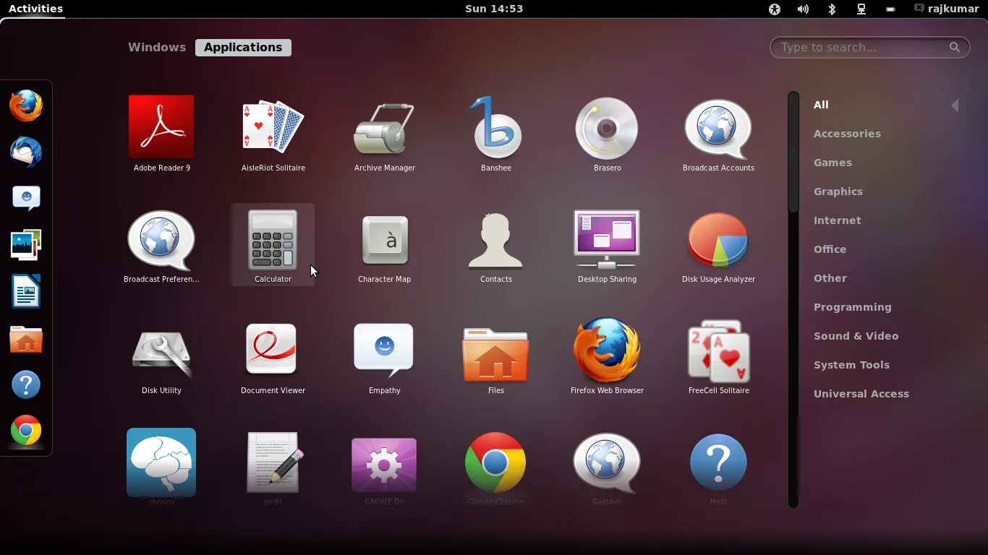The width and height of the screenshot is (988, 555).
Task: Open Thunderbird from the dash
Action: (x=26, y=152)
